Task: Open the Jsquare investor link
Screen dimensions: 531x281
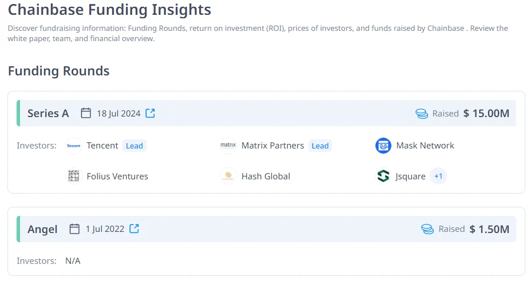Action: 410,176
